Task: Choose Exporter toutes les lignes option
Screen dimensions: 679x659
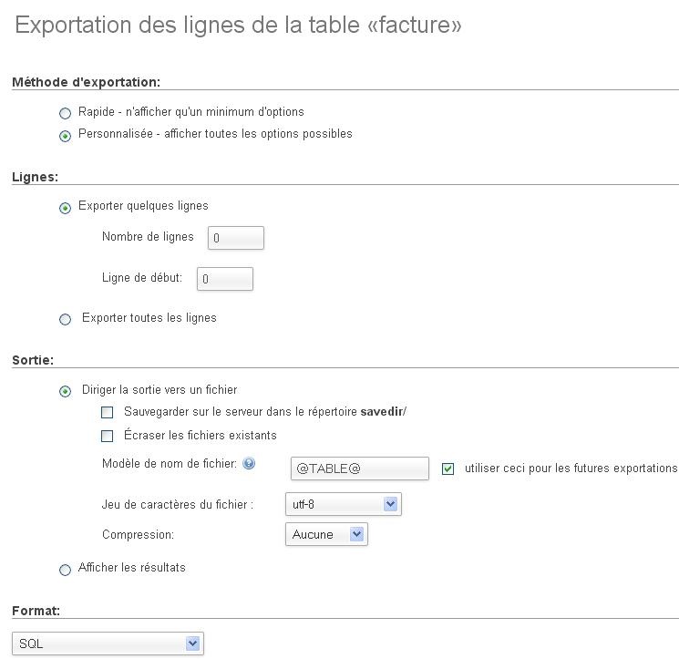Action: tap(65, 320)
